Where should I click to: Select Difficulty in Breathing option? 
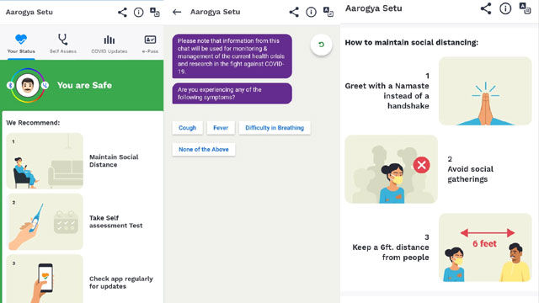pyautogui.click(x=275, y=128)
